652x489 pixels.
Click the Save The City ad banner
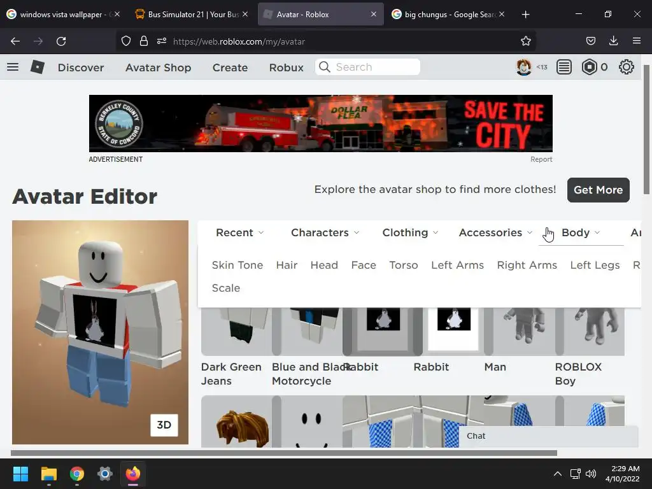pos(321,124)
